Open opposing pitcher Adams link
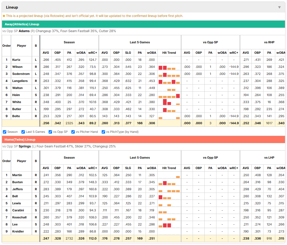 coord(24,31)
